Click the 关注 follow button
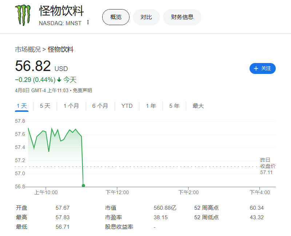This screenshot has width=291, height=236. tap(262, 68)
